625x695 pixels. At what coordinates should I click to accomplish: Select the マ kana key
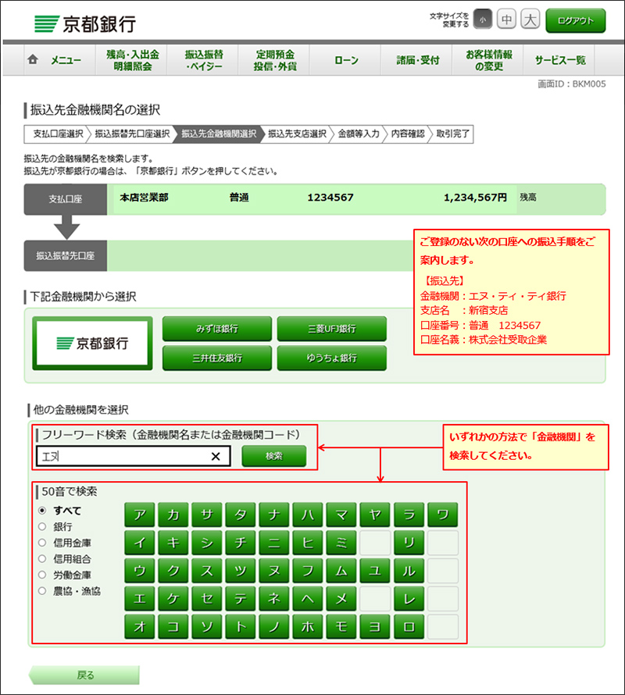pos(341,515)
